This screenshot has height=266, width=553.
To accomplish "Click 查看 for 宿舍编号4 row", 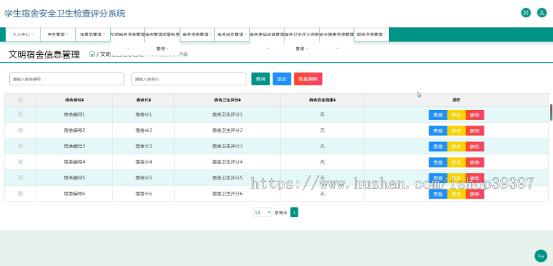I will 437,162.
